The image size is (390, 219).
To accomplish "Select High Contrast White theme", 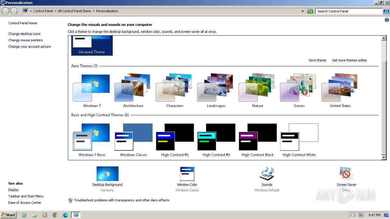I will 299,140.
